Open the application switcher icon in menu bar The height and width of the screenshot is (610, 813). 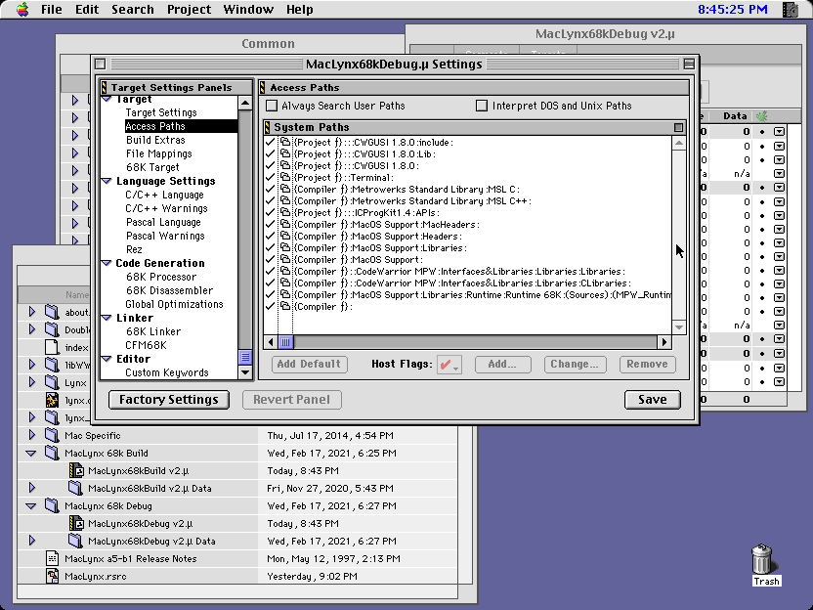tap(791, 10)
